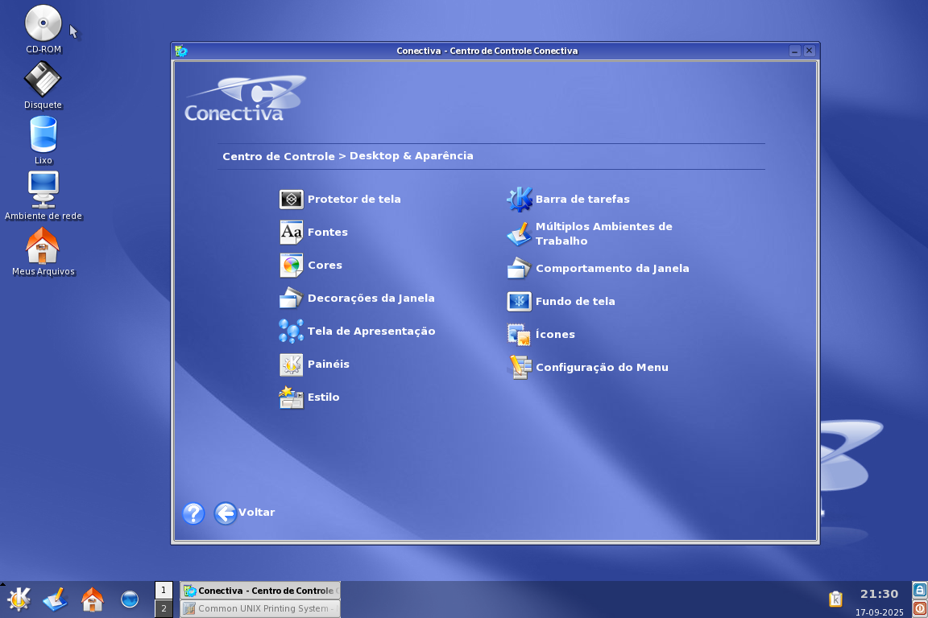Open Decorações da Janela
The image size is (928, 618).
coord(372,298)
